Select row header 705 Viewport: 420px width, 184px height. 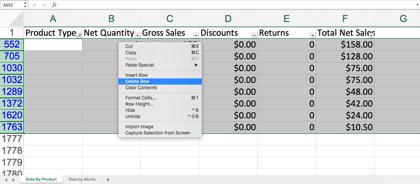coord(12,56)
